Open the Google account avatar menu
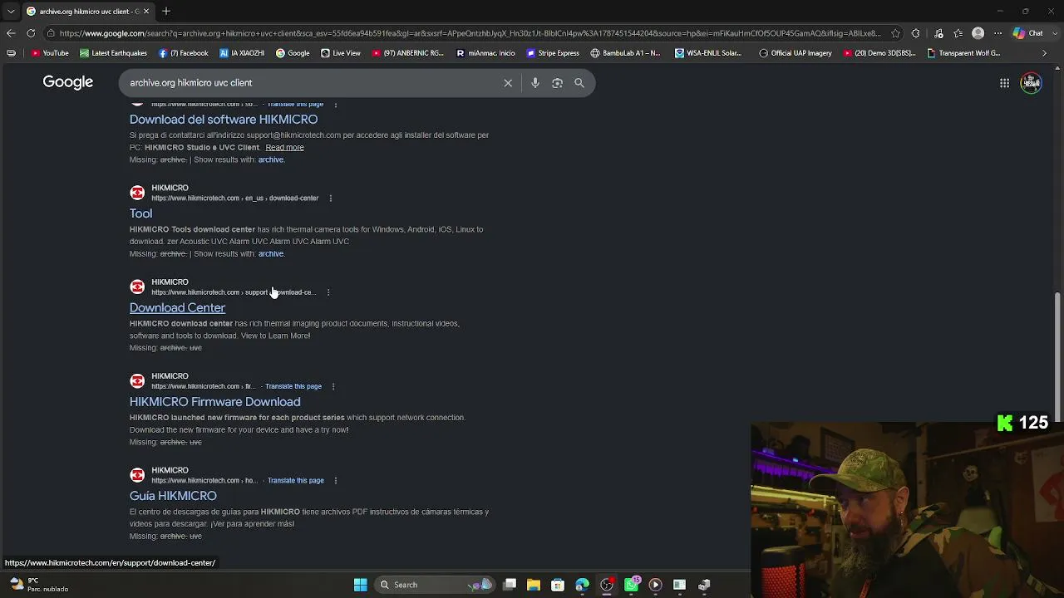1064x598 pixels. click(x=1032, y=83)
